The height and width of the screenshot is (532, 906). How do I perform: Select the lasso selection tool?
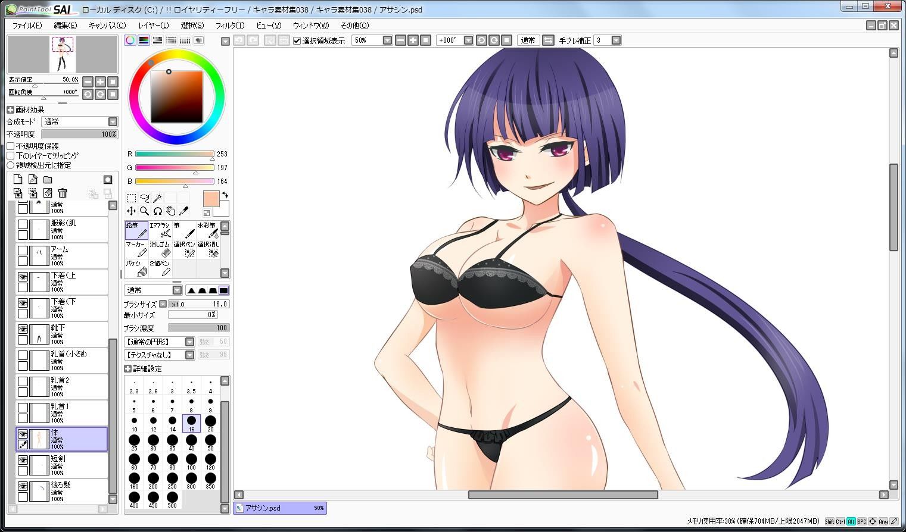point(144,198)
